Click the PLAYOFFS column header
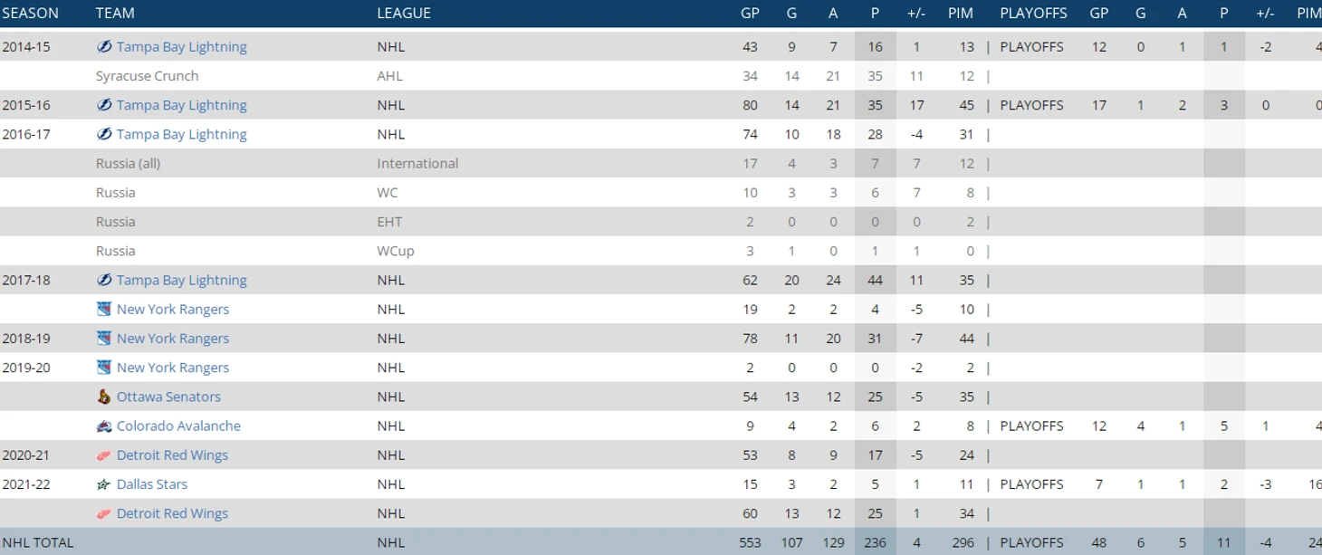 (1033, 13)
